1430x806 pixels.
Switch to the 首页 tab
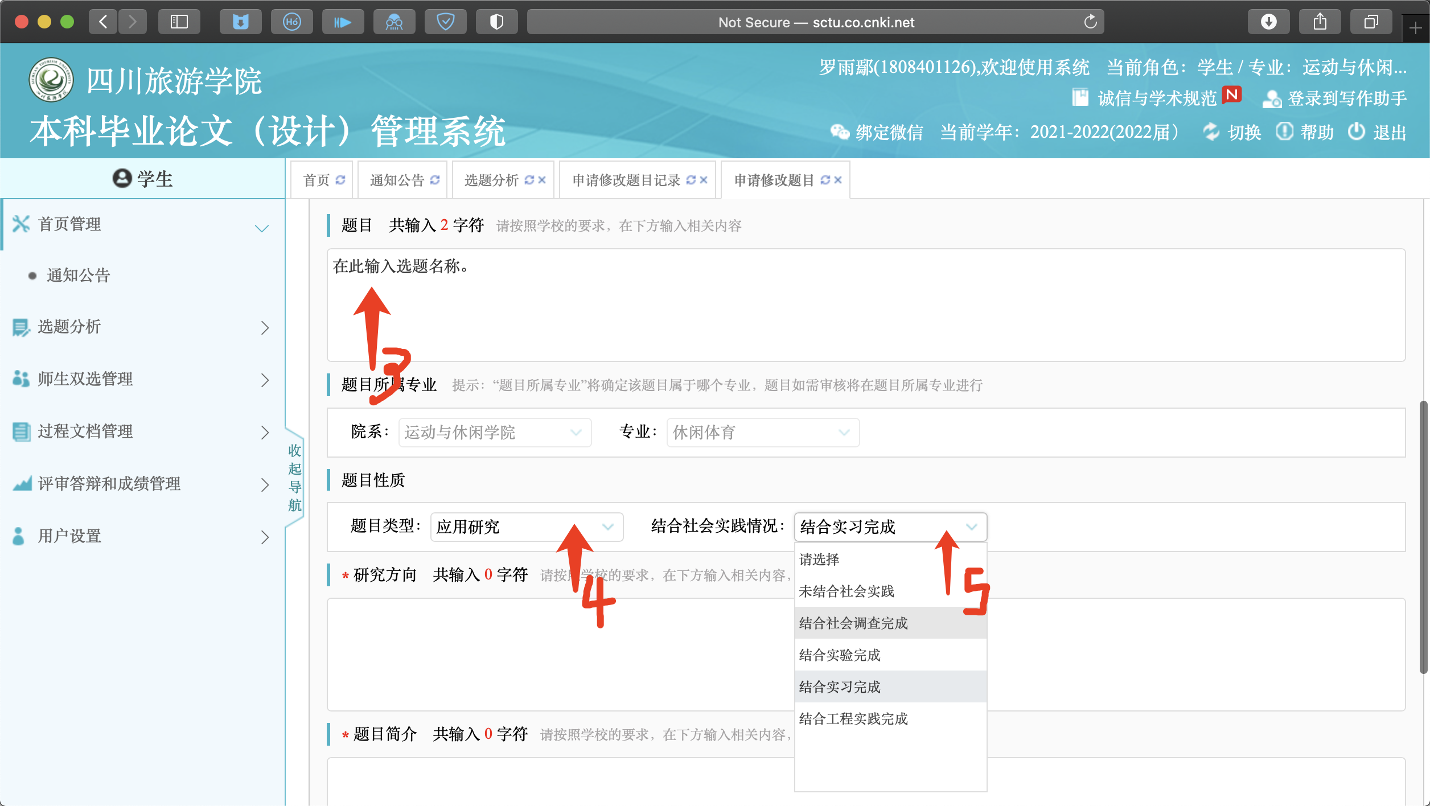[317, 180]
